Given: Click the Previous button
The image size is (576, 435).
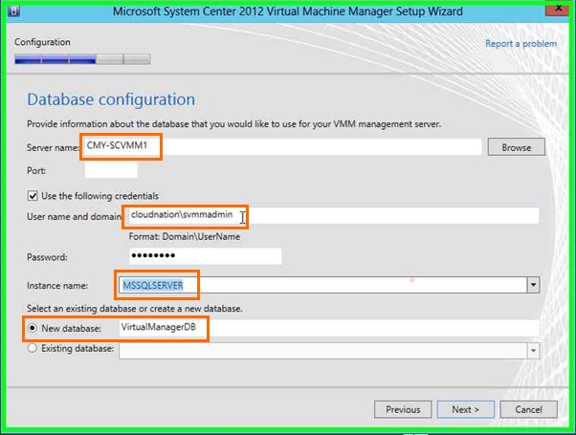Looking at the screenshot, I should (403, 409).
